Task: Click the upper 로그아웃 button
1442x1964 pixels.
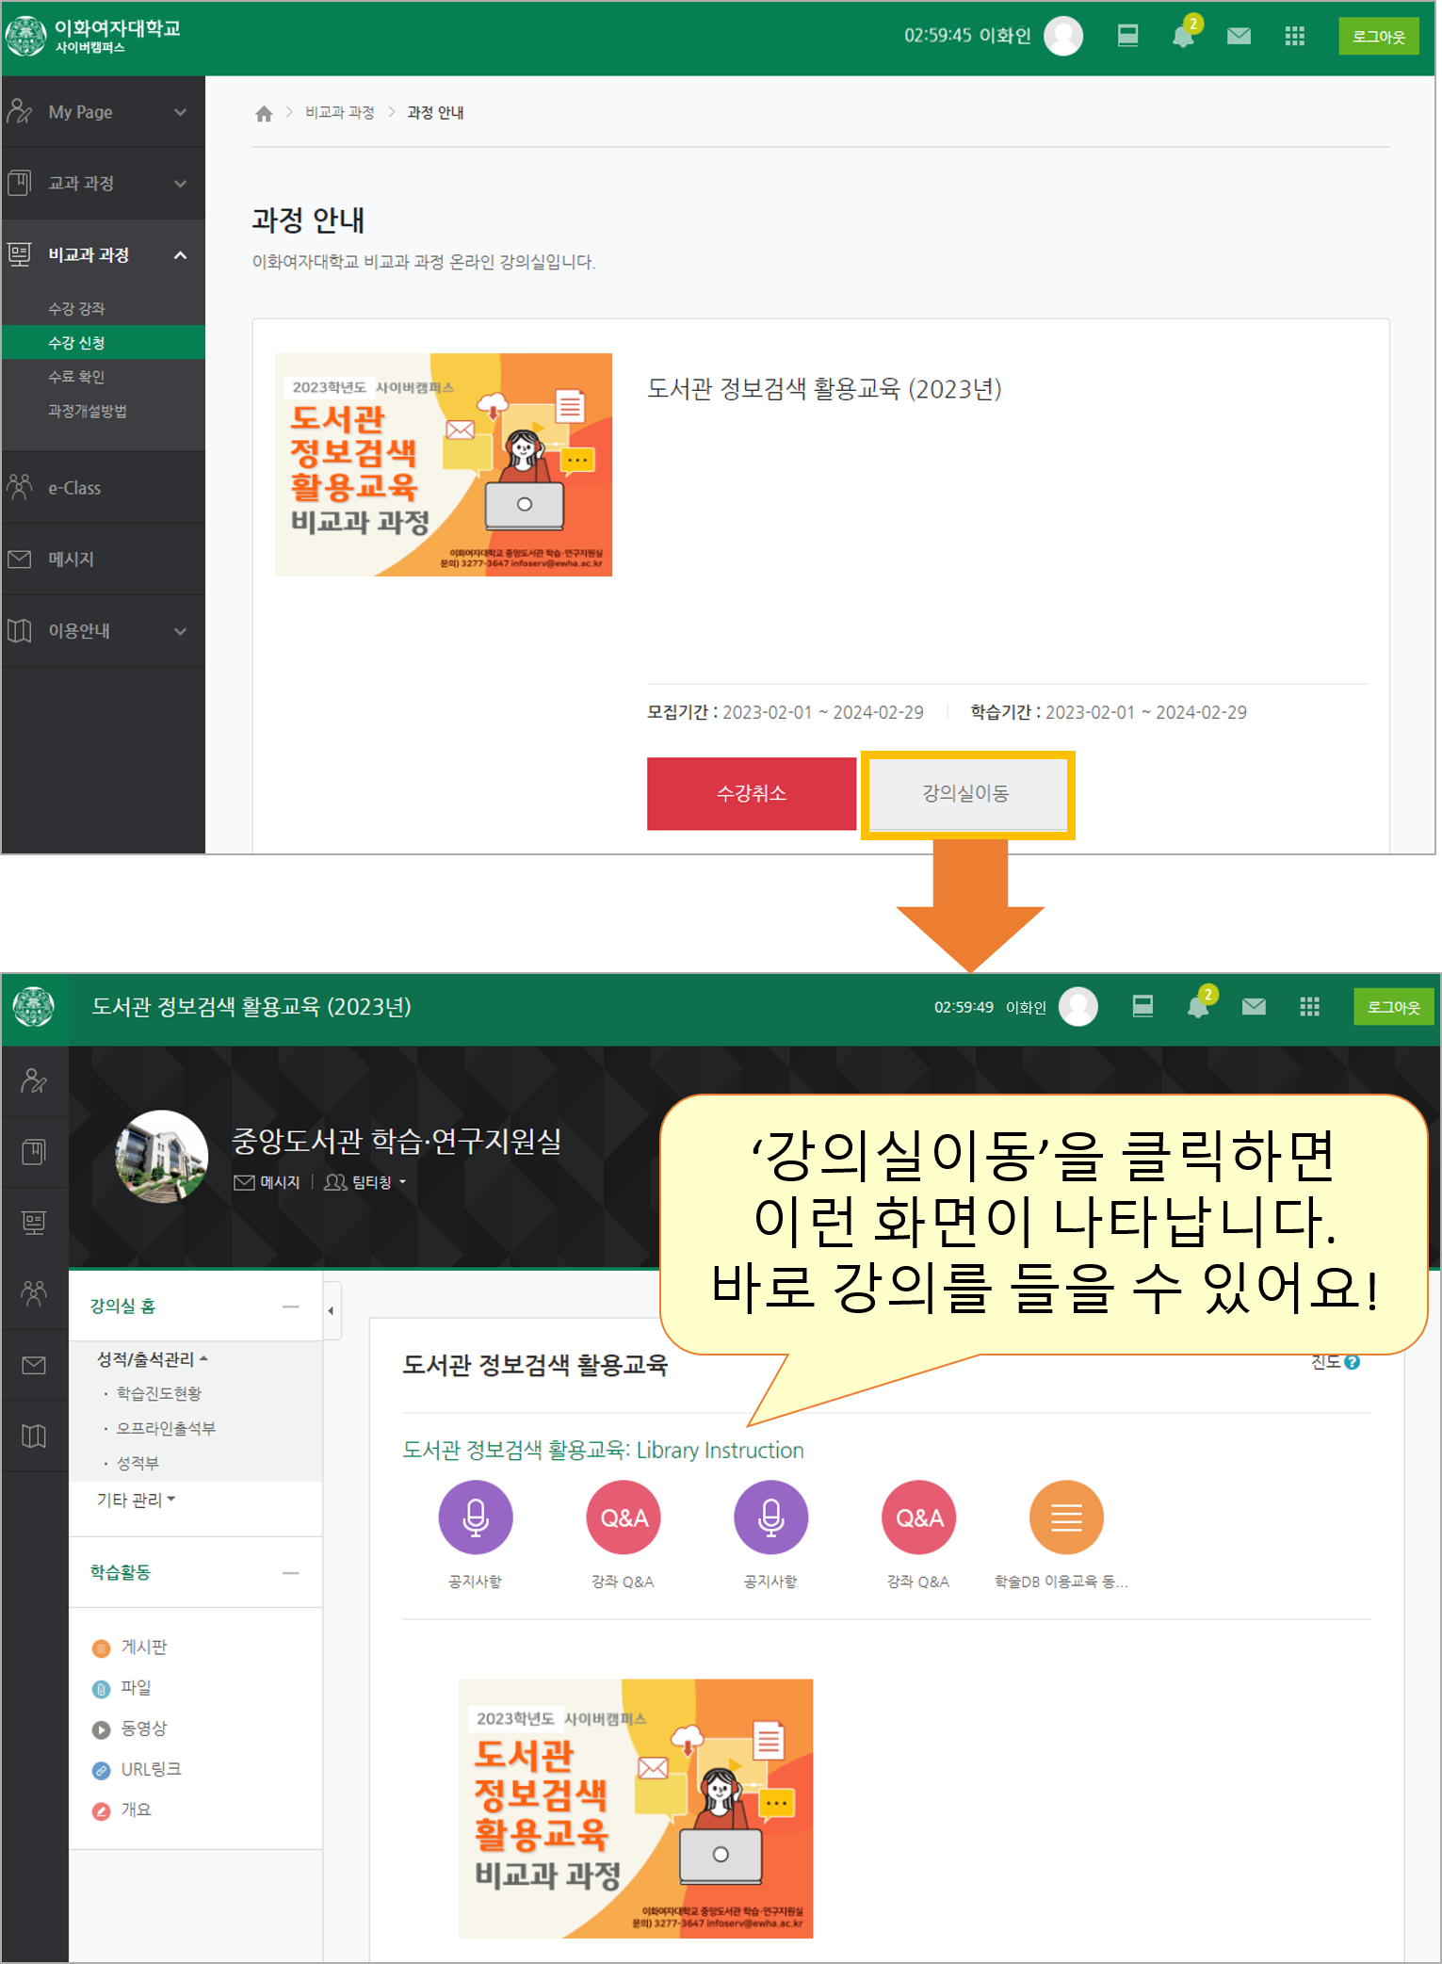Action: [1379, 37]
